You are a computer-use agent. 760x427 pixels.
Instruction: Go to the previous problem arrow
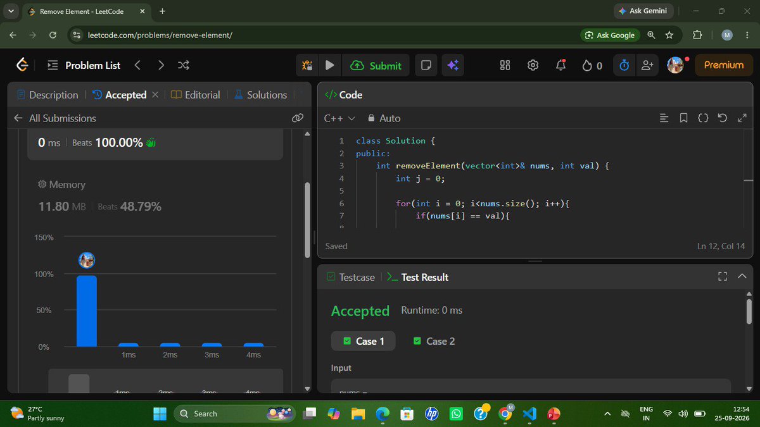tap(137, 65)
